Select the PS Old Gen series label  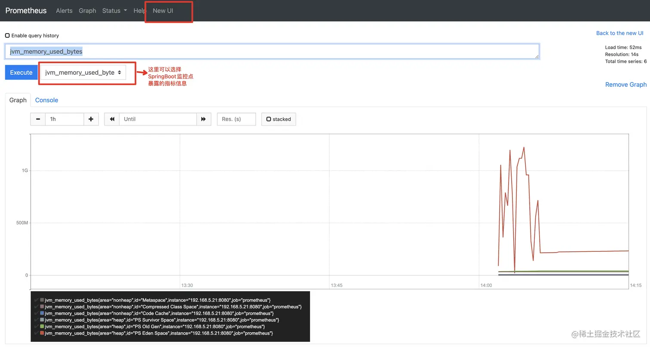point(155,327)
